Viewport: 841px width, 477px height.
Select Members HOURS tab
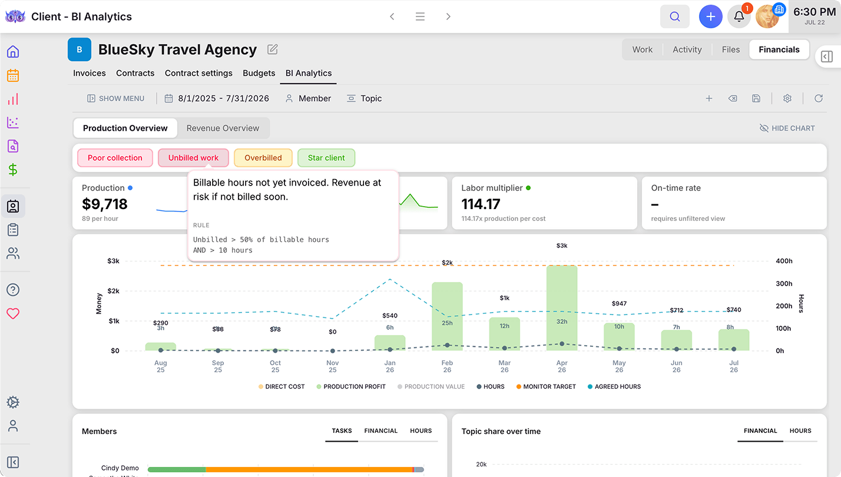click(x=421, y=431)
